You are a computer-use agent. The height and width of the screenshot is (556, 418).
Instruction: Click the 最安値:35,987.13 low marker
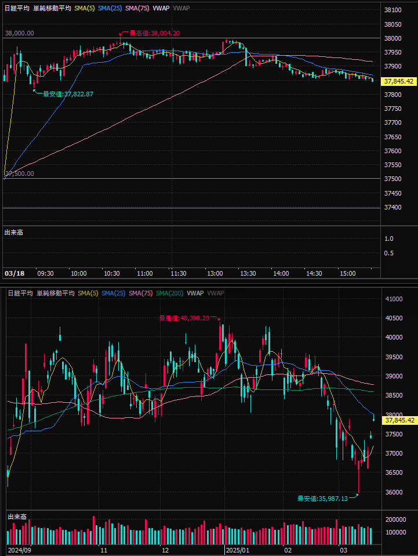pos(322,499)
